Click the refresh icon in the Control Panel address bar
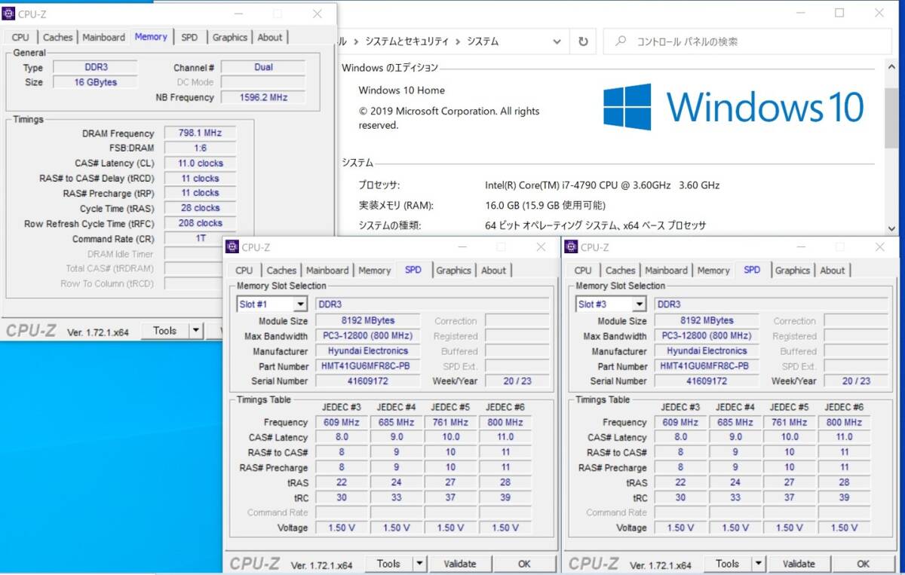Image resolution: width=905 pixels, height=575 pixels. tap(583, 41)
